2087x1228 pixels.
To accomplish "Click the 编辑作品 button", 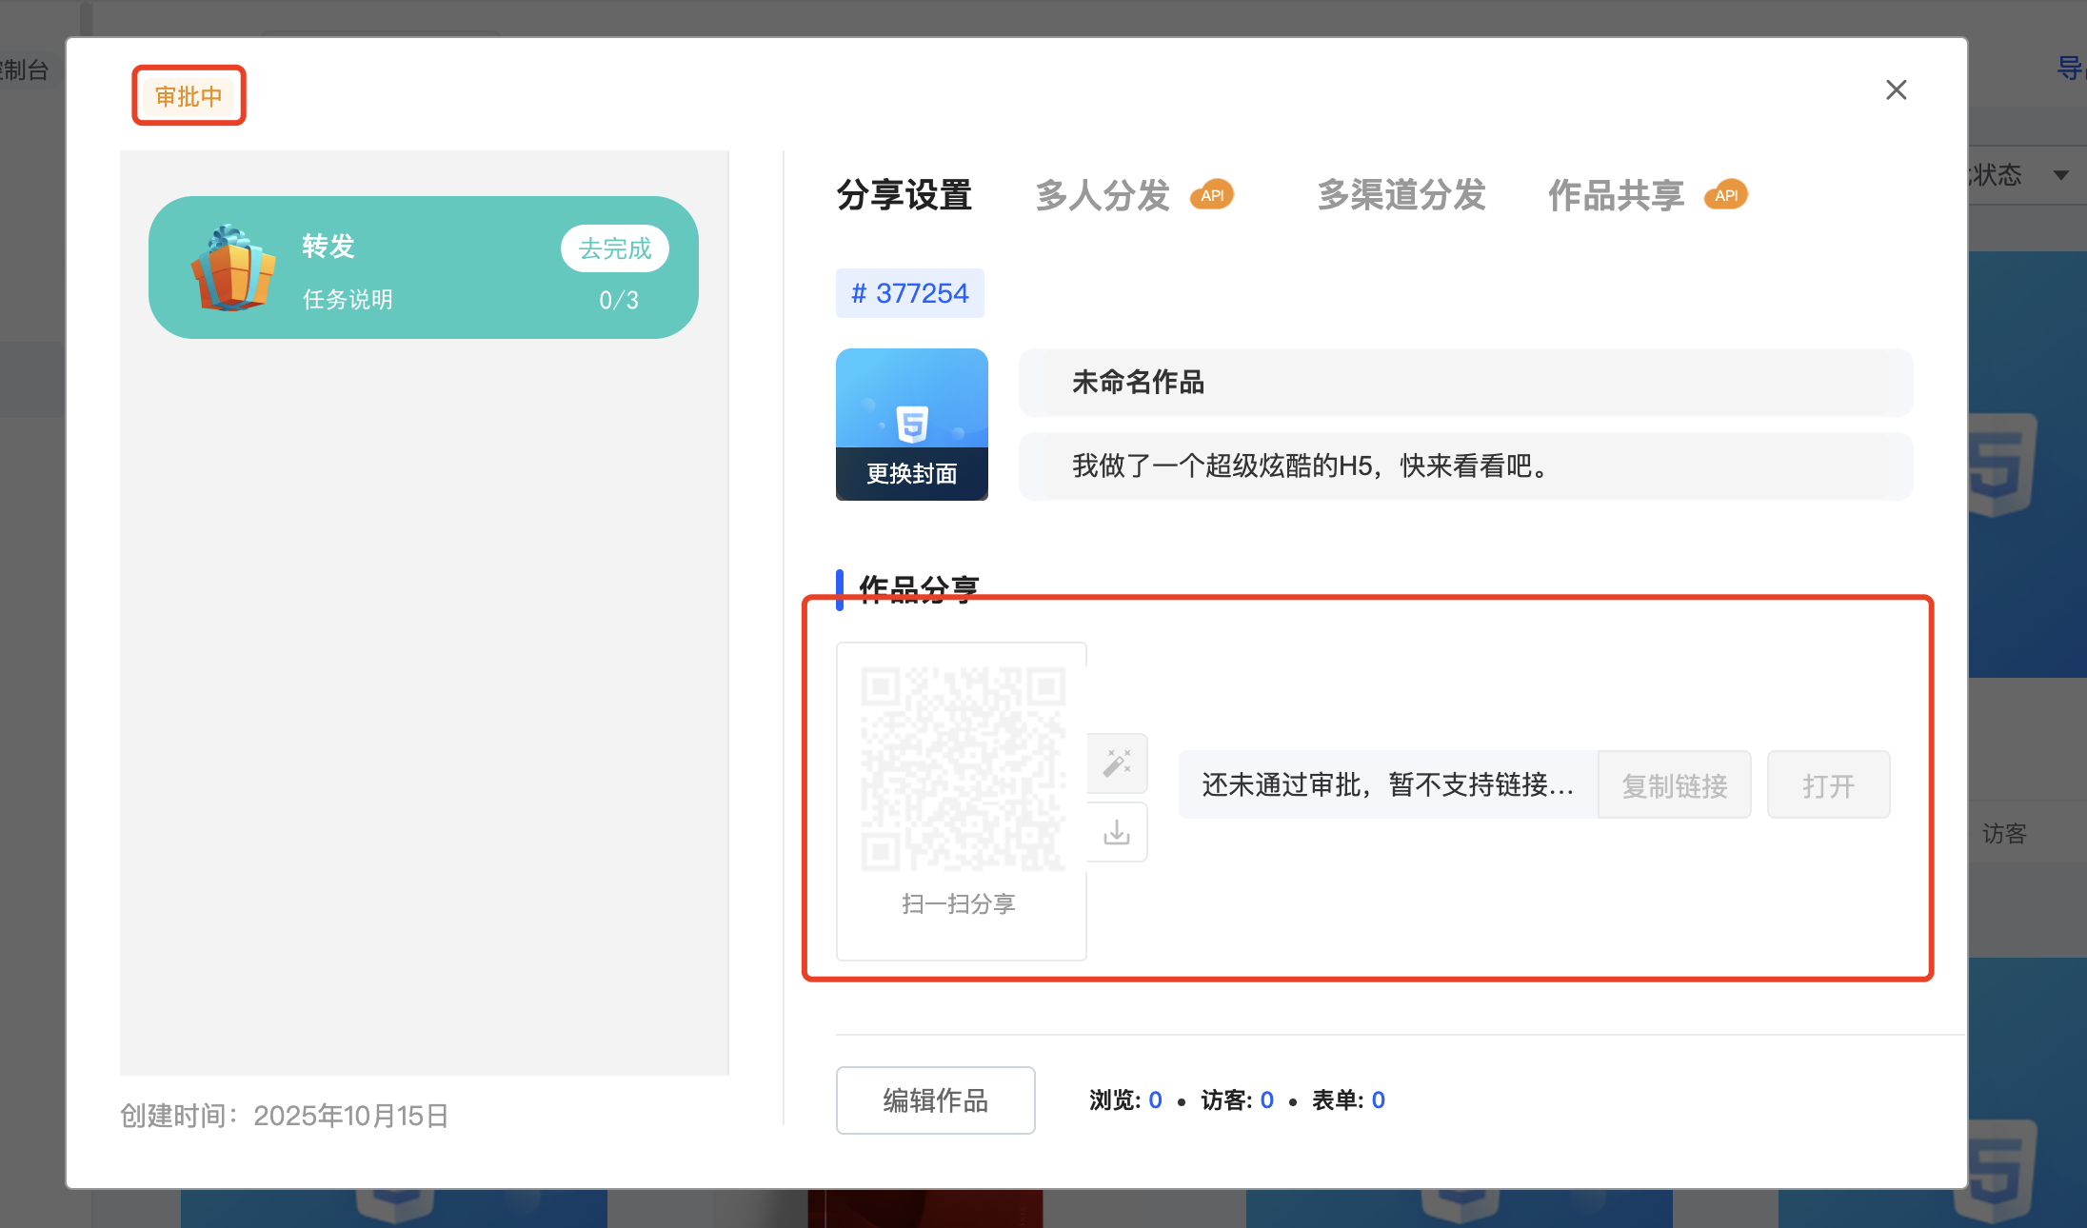I will (x=935, y=1100).
